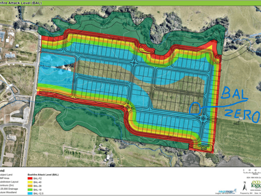Click the 'Future Woodland' legend entry
Screen dimensions: 261x196
click(8, 192)
